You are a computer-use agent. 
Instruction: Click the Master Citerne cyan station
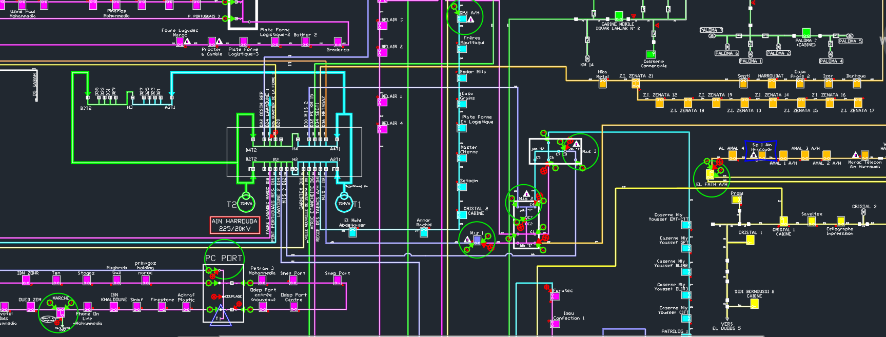(462, 158)
